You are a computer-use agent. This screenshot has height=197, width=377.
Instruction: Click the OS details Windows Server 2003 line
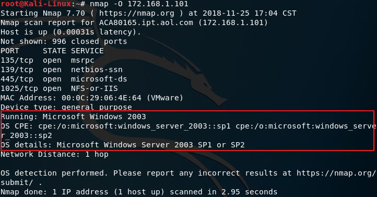(x=122, y=145)
